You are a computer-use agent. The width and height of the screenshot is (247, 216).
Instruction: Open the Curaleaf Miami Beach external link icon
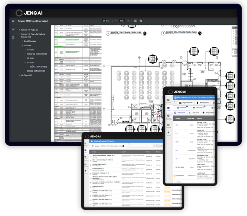pyautogui.click(x=106, y=164)
